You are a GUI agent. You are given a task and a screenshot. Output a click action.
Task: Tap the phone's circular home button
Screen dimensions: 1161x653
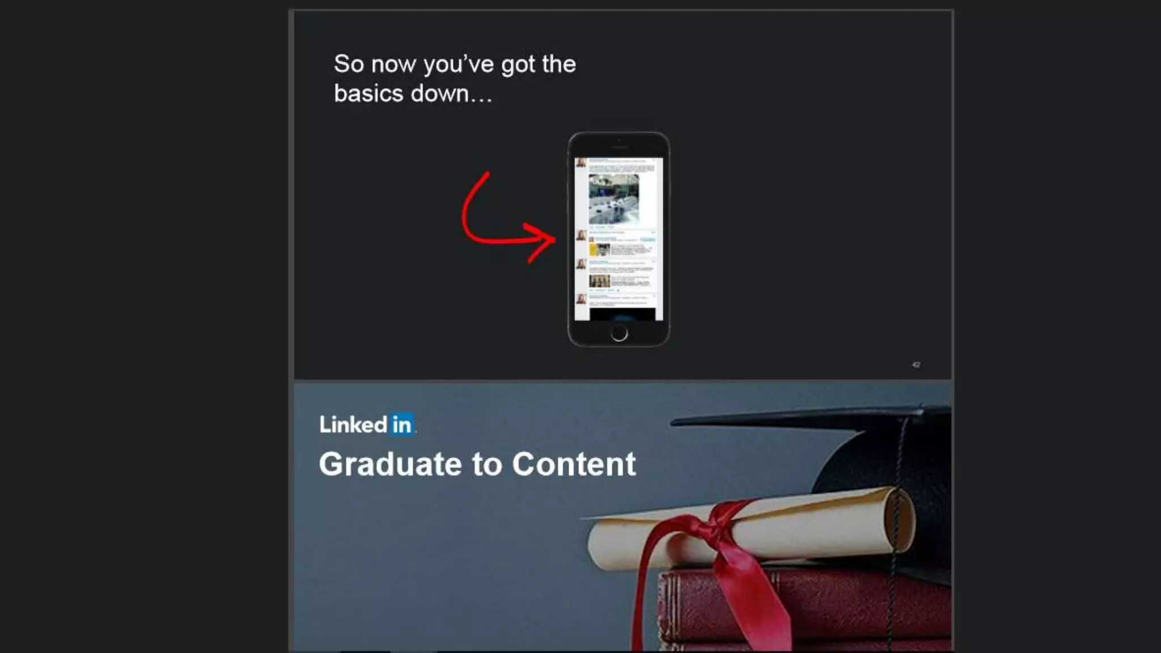point(619,333)
